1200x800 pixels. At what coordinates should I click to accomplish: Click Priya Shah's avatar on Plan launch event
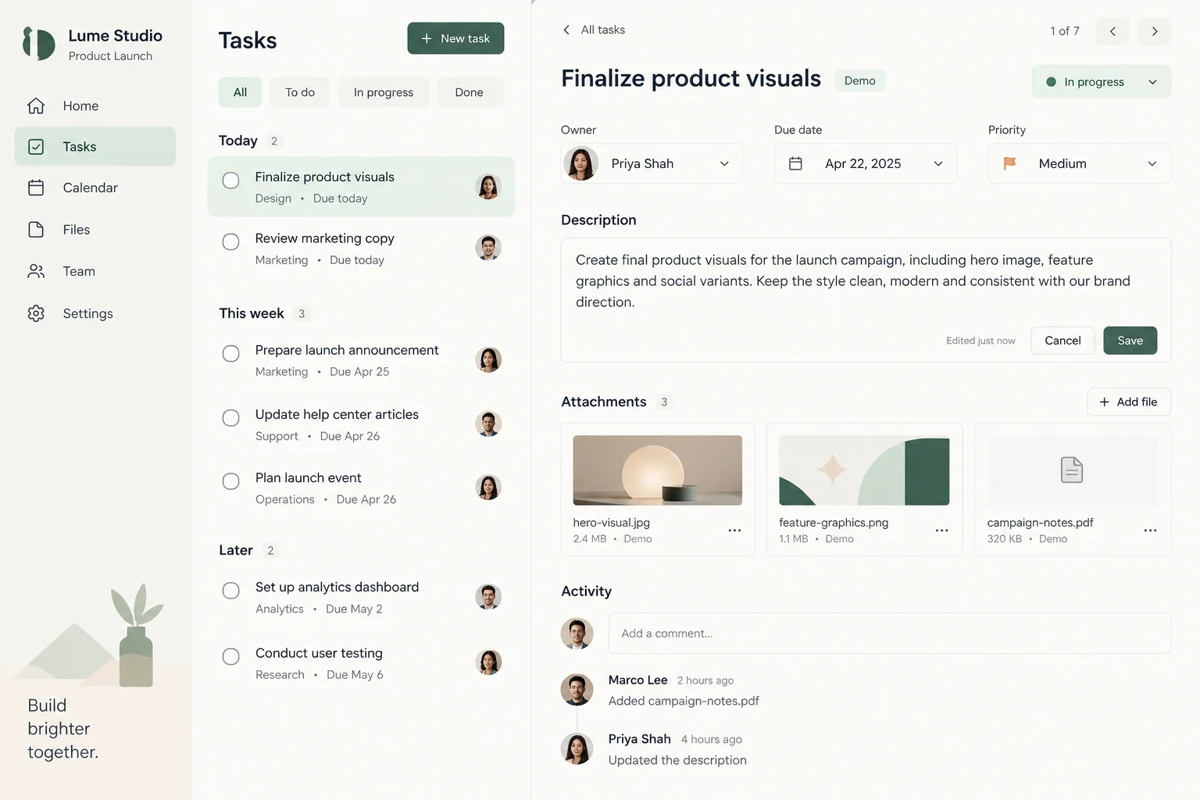pyautogui.click(x=488, y=487)
